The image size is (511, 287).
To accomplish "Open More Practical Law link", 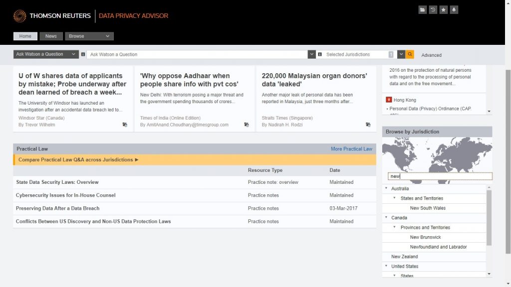I will (351, 148).
